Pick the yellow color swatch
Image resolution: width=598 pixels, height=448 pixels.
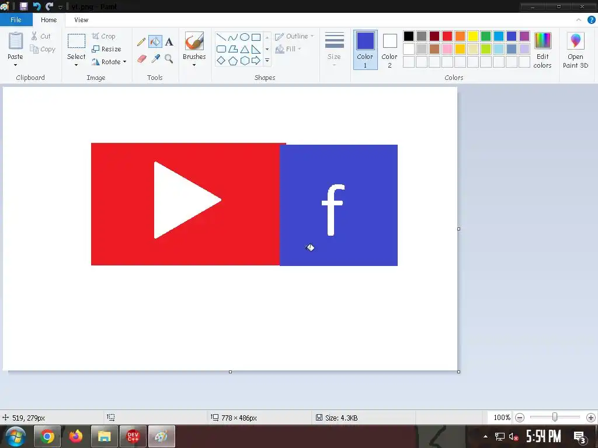(x=473, y=36)
